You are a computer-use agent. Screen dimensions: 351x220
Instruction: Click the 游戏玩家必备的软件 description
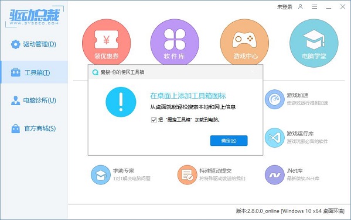click(x=308, y=141)
